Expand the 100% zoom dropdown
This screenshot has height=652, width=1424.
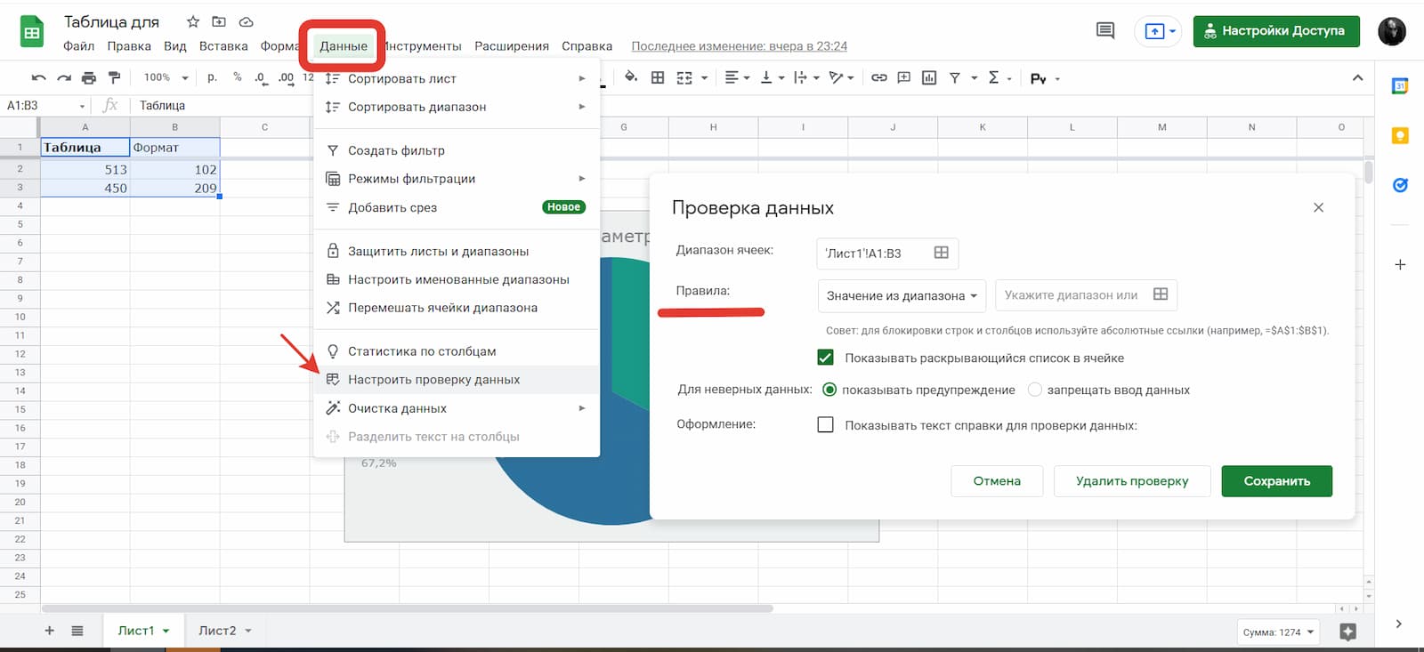(x=166, y=78)
